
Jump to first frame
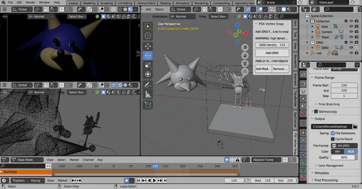tap(138, 181)
